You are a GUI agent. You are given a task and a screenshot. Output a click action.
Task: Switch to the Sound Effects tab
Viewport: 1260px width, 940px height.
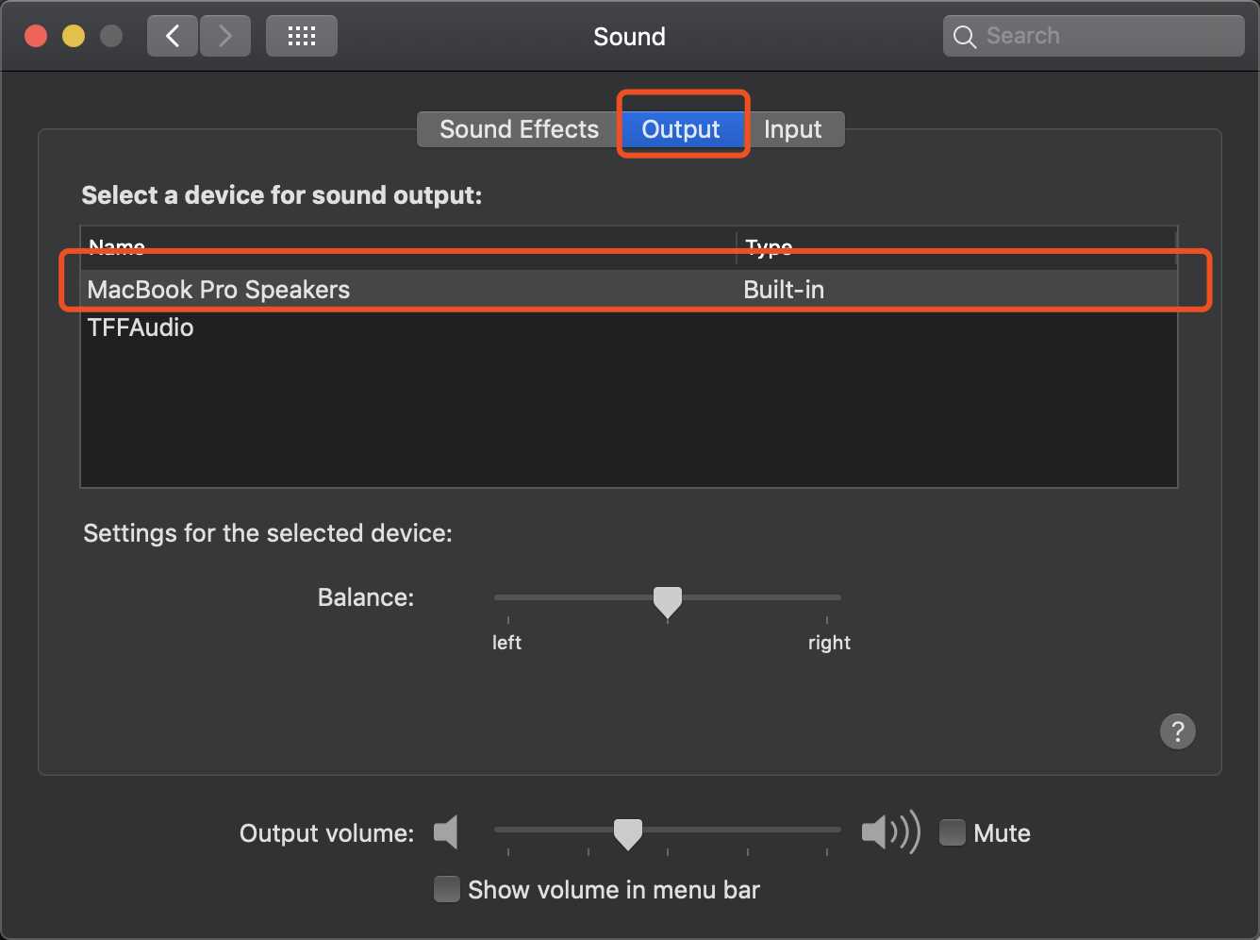tap(519, 129)
